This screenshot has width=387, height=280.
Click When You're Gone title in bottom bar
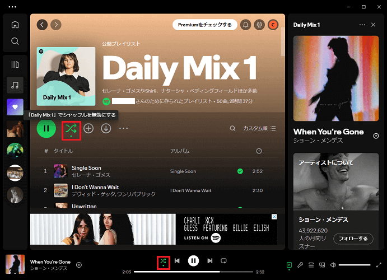50,262
